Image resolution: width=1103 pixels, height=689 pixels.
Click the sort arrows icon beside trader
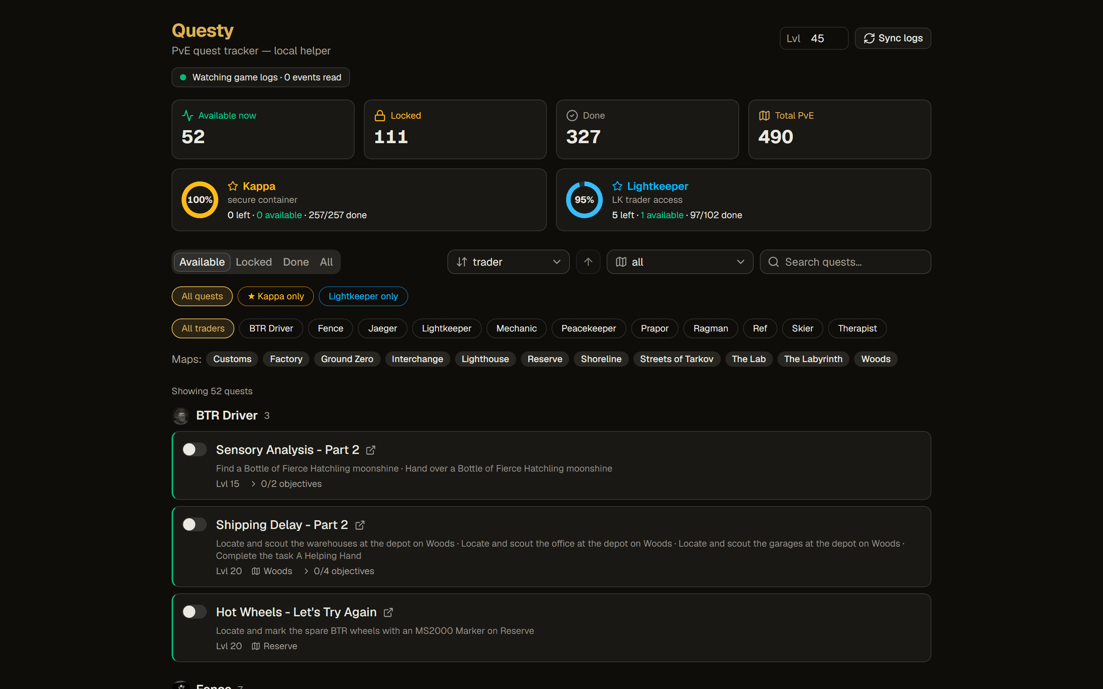462,262
